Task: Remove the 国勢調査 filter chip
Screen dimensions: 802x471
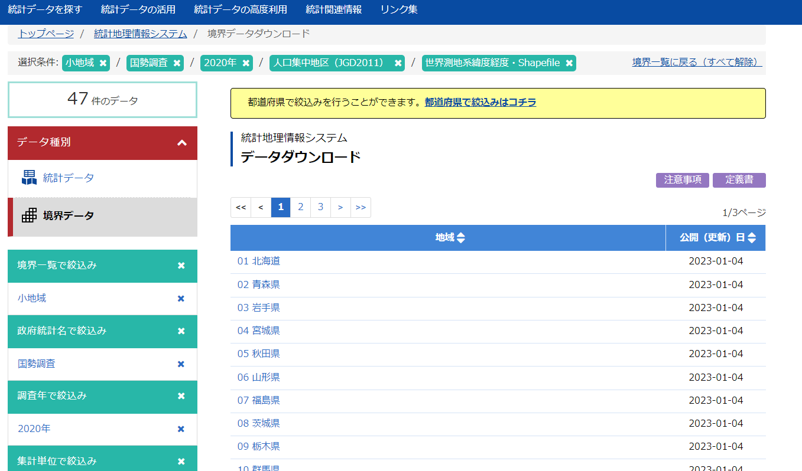Action: pyautogui.click(x=177, y=63)
